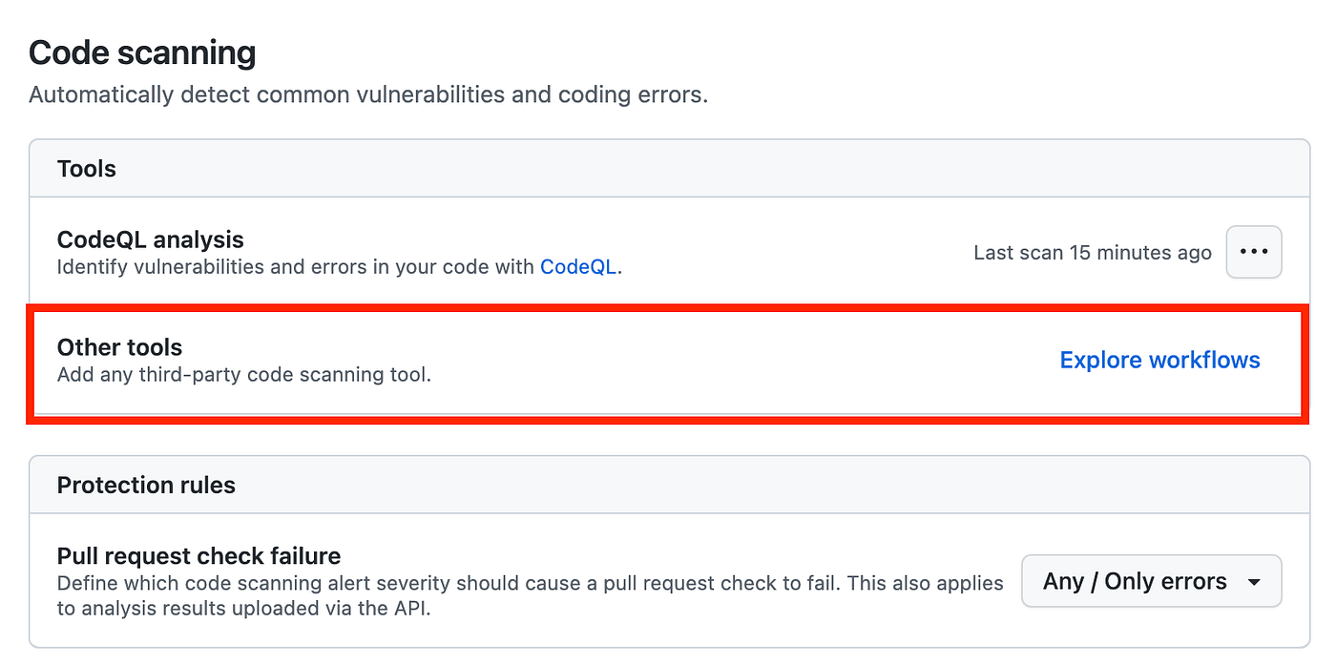1336x665 pixels.
Task: Click the Pull request check failure setting
Action: (198, 555)
